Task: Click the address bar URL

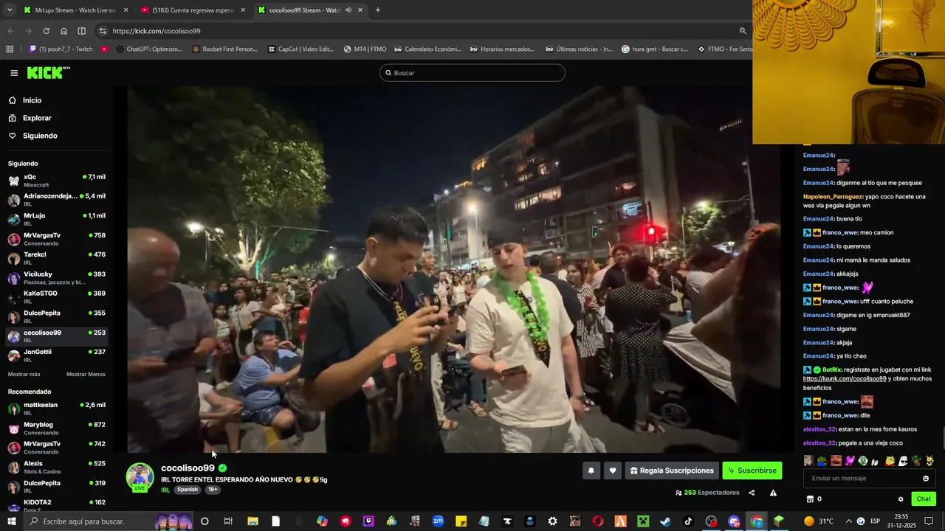Action: point(157,31)
